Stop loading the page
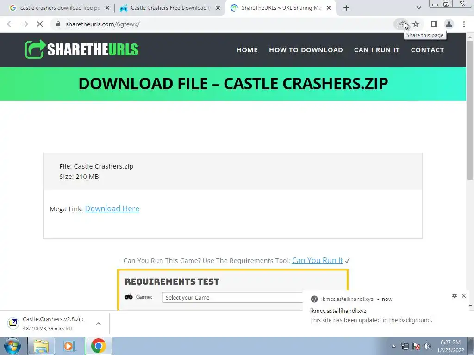 coord(40,24)
